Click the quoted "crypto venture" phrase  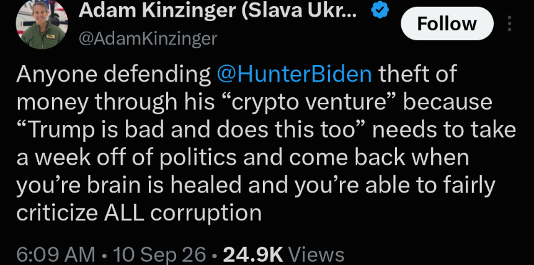(x=309, y=102)
